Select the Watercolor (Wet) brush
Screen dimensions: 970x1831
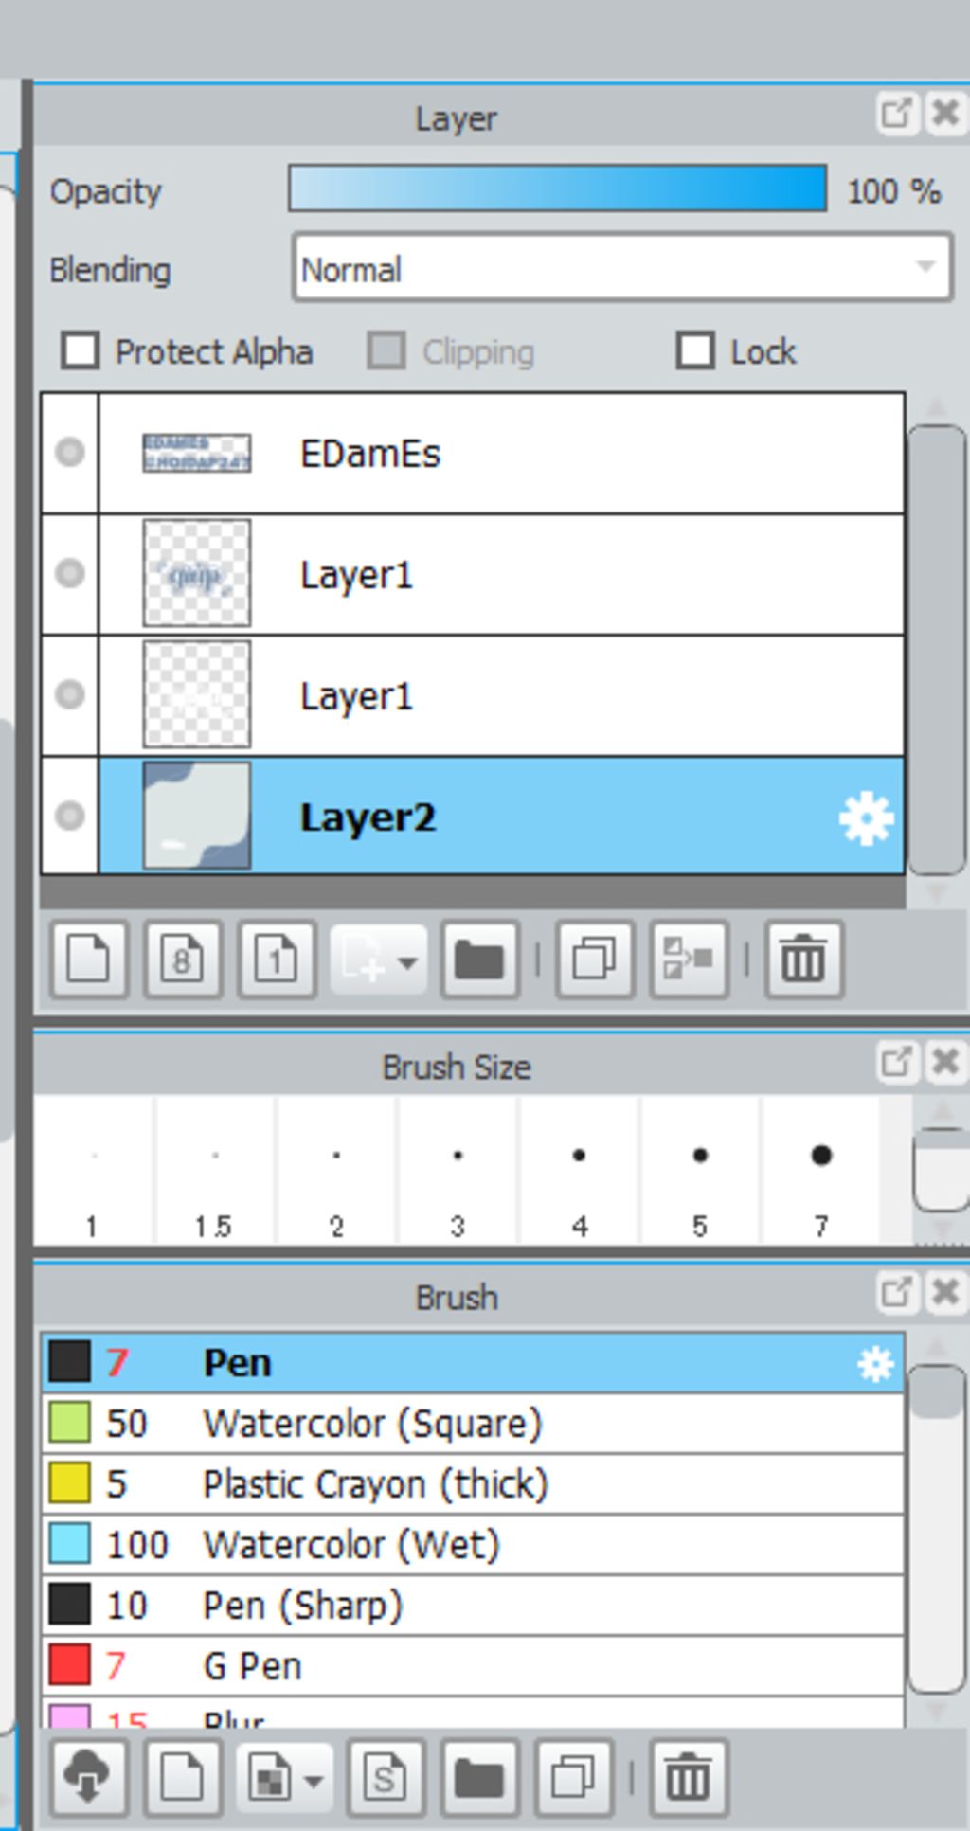(350, 1545)
